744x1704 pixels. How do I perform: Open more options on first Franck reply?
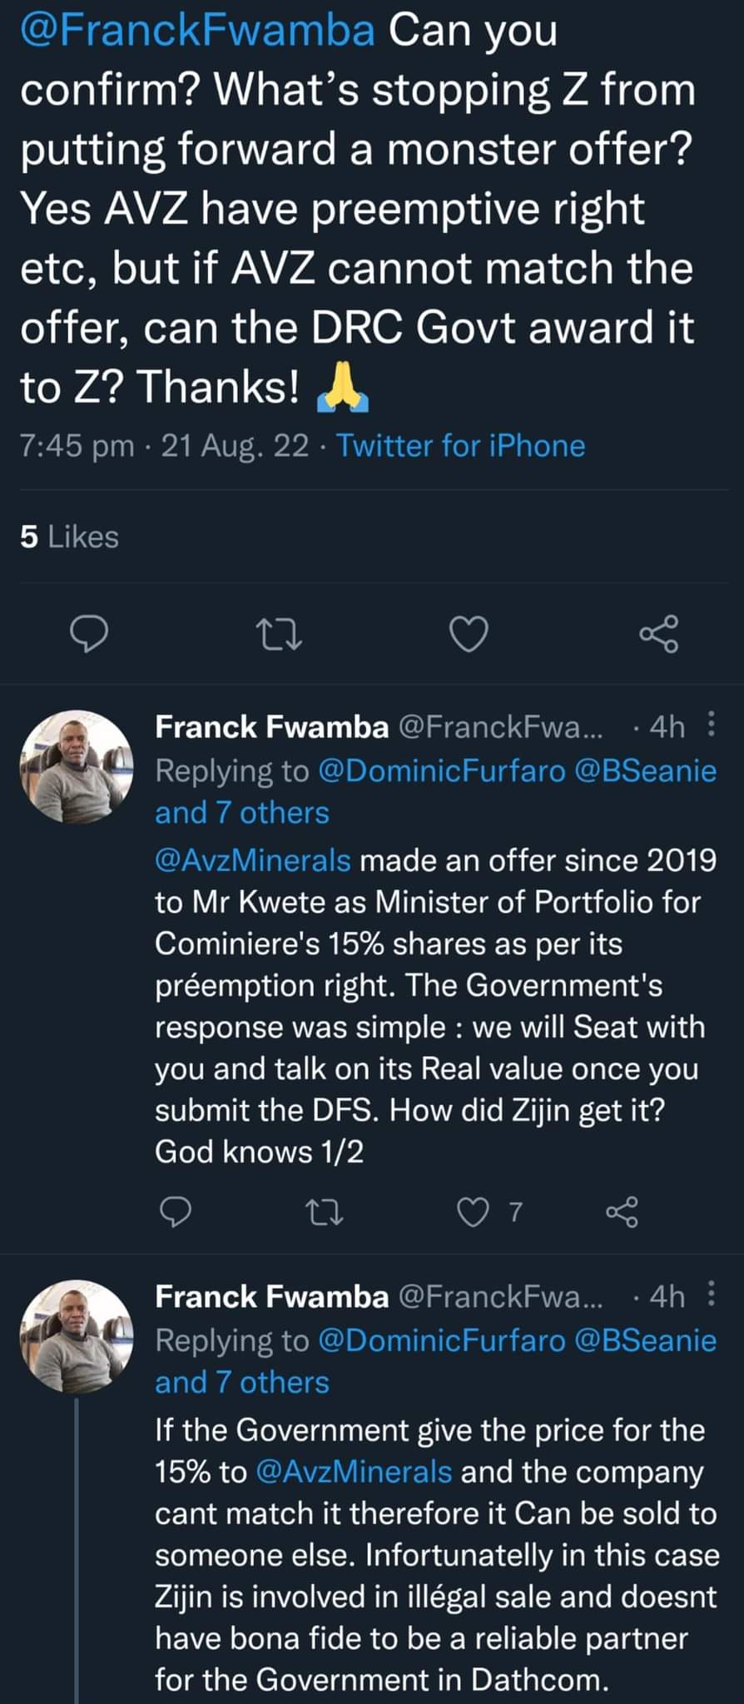[711, 726]
